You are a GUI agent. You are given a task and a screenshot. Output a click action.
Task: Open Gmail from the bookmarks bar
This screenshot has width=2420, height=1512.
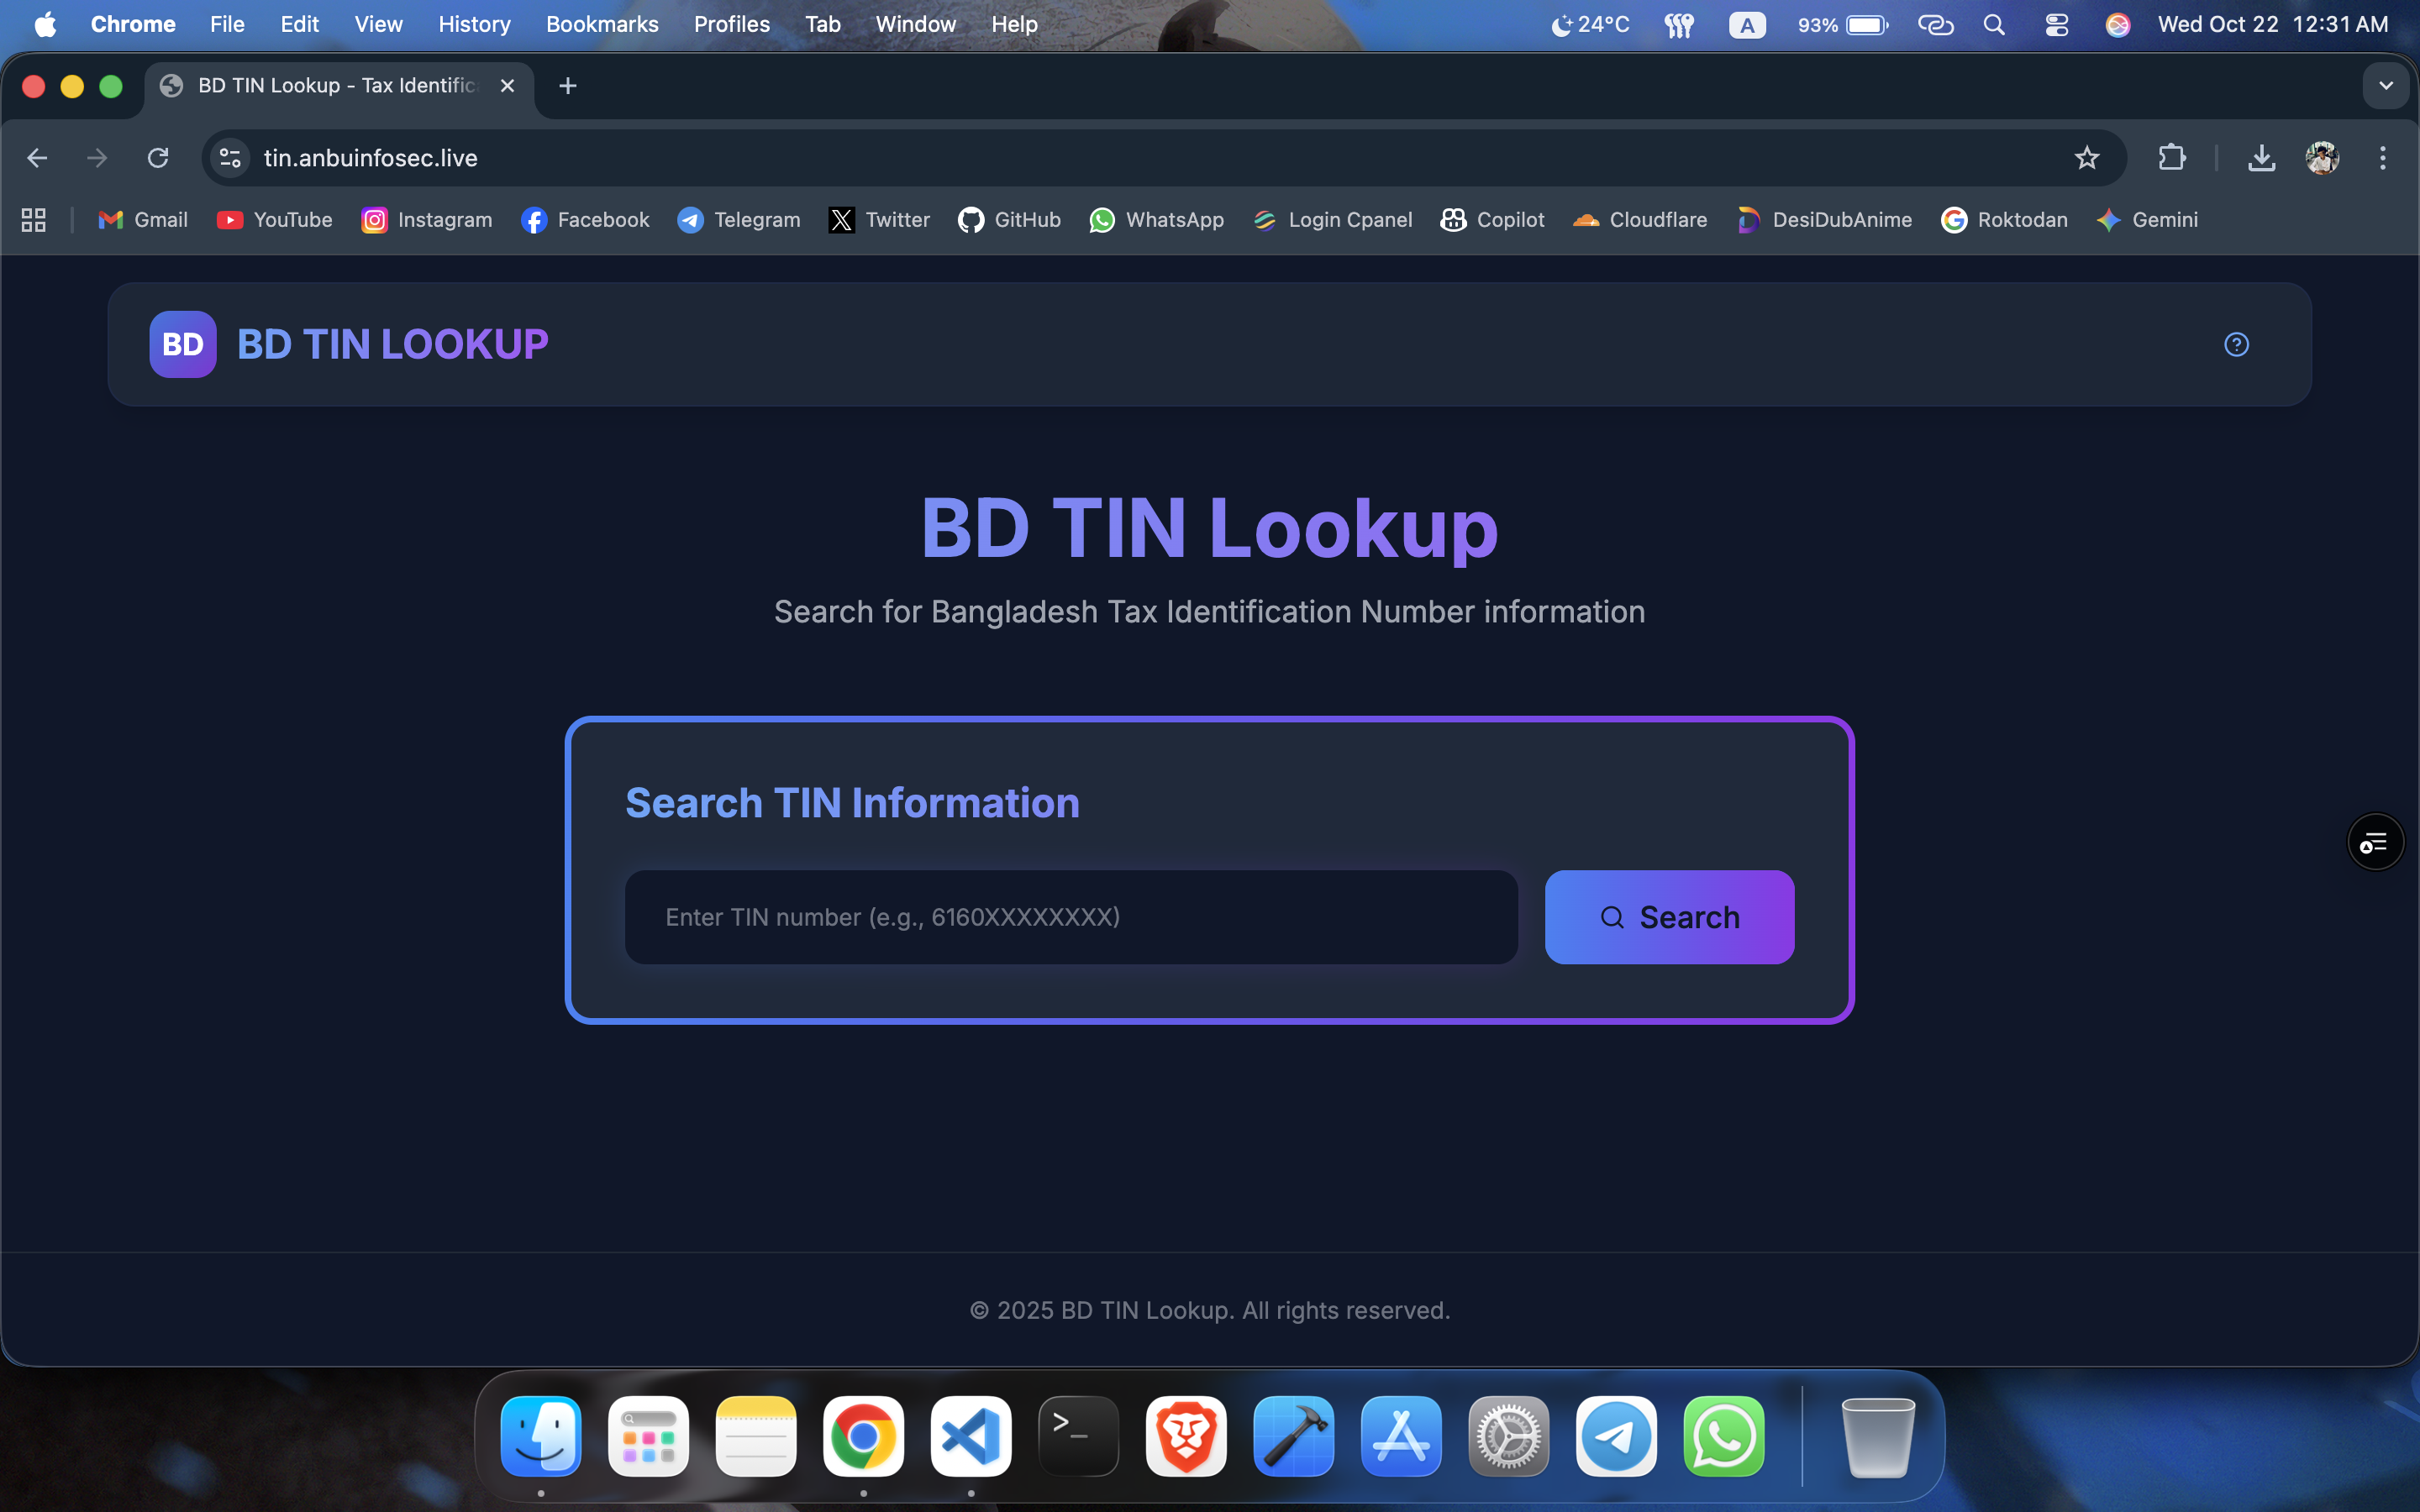tap(142, 220)
